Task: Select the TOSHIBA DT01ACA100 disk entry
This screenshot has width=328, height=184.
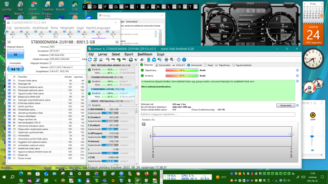Action: click(112, 81)
